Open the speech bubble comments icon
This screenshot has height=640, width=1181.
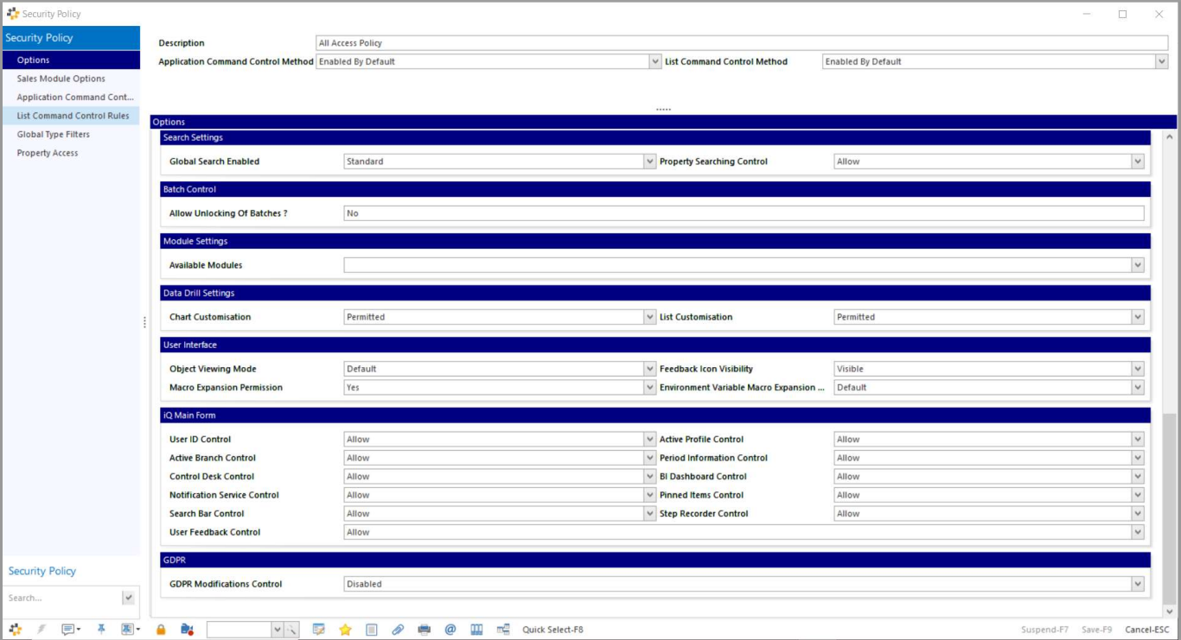70,630
